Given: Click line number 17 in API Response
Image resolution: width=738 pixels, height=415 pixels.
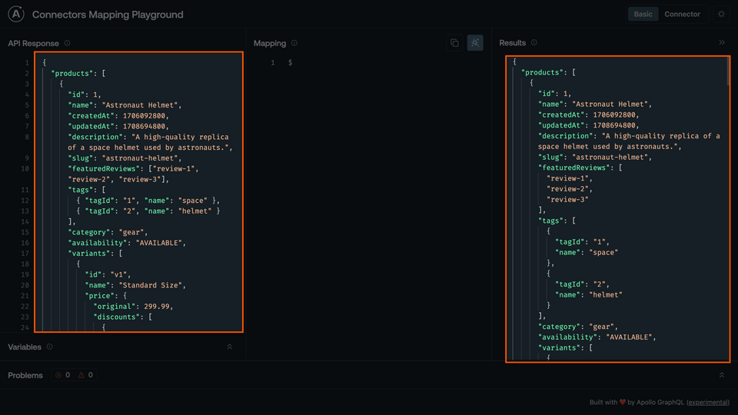Looking at the screenshot, I should click(x=25, y=253).
